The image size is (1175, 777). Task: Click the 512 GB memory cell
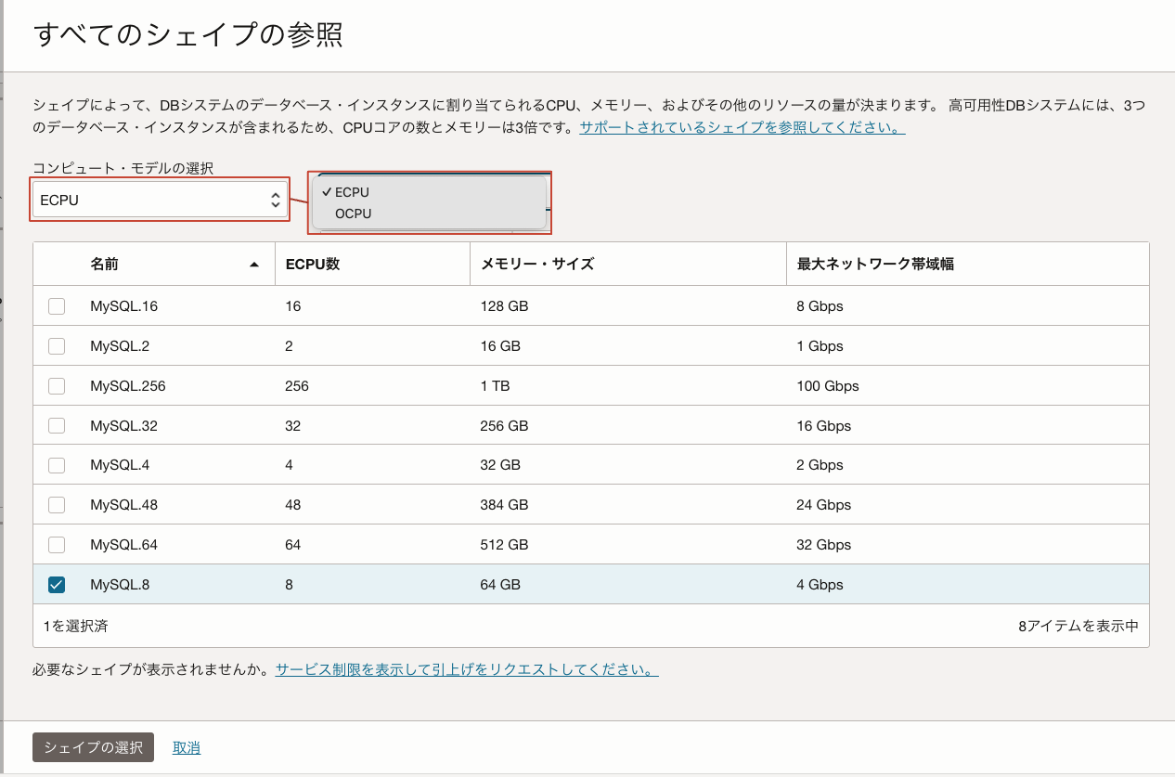(x=504, y=544)
